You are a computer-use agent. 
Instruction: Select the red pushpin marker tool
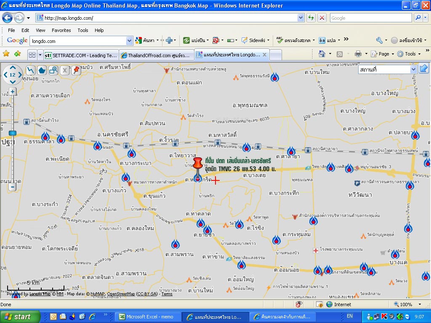[76, 70]
